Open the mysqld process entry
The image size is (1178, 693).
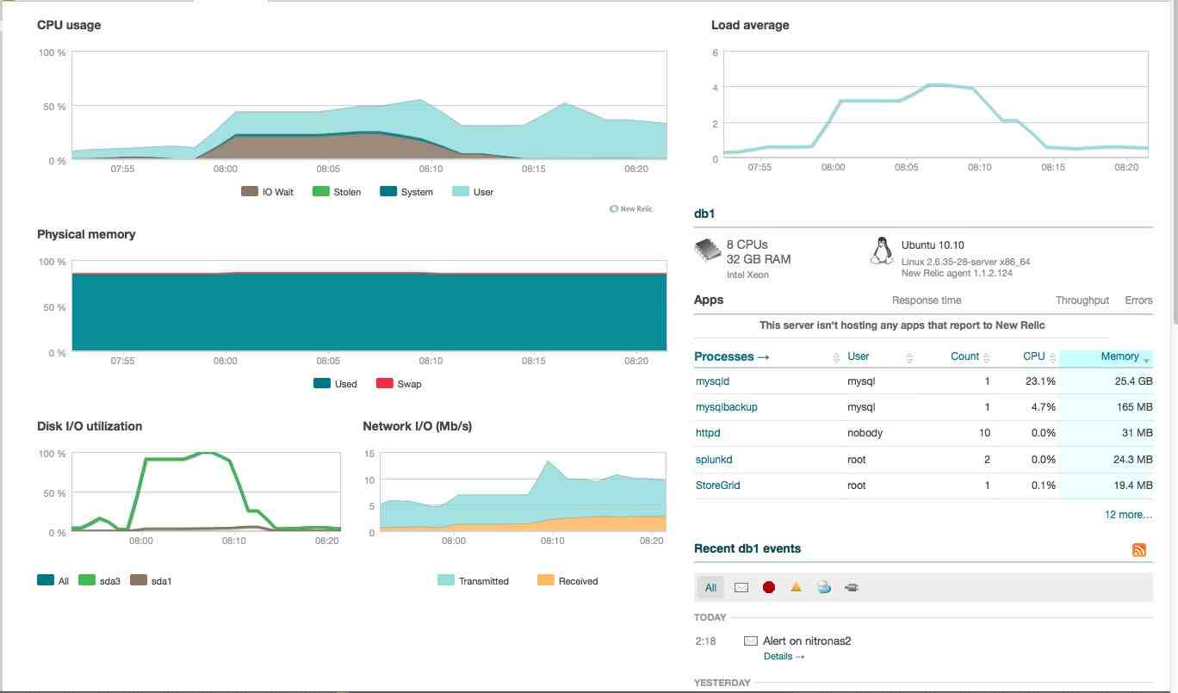(712, 381)
